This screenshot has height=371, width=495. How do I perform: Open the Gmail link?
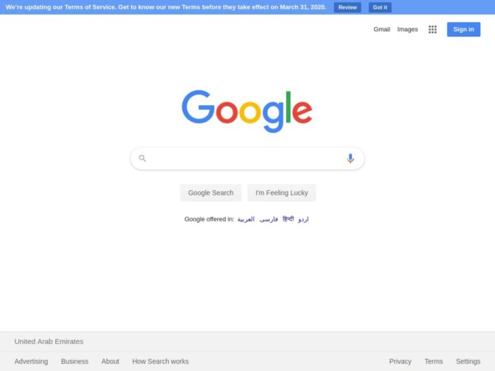382,29
